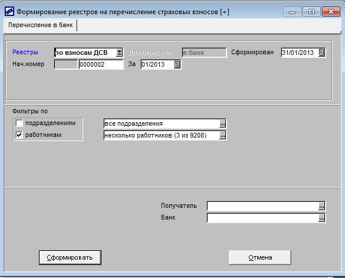Focus the Нач.номер field with 0000002
Screen dimensions: 345x278
[x=101, y=64]
